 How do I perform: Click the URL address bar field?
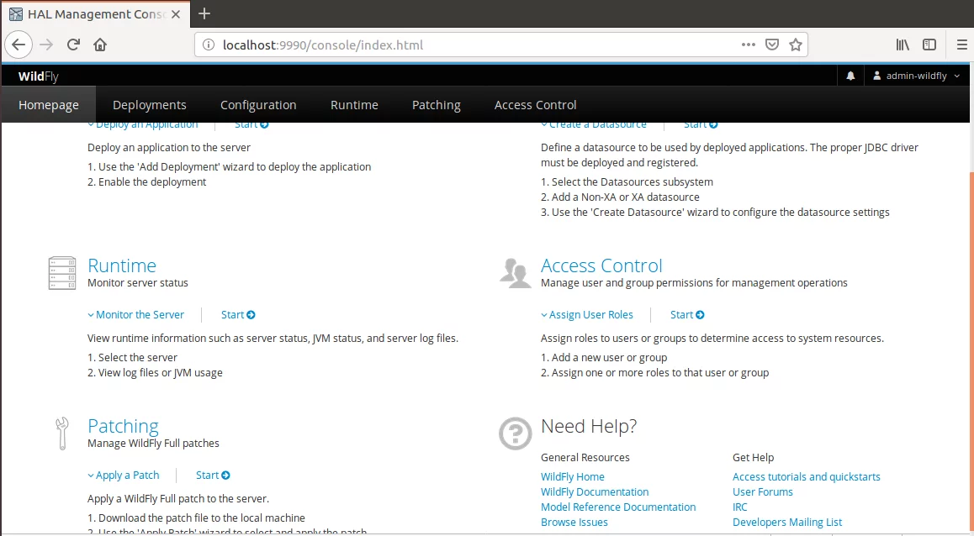[x=472, y=45]
